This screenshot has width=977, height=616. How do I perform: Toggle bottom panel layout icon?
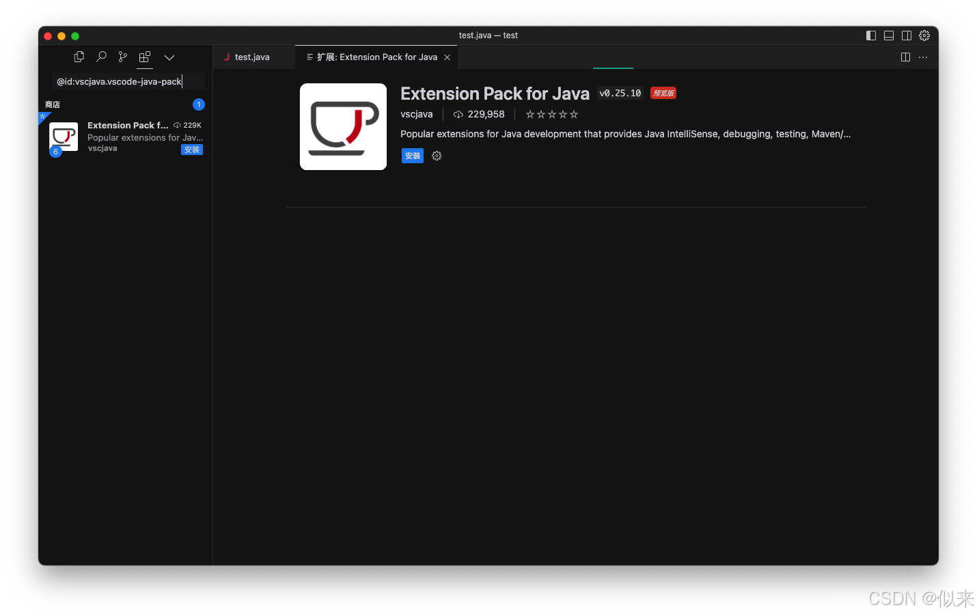(889, 36)
